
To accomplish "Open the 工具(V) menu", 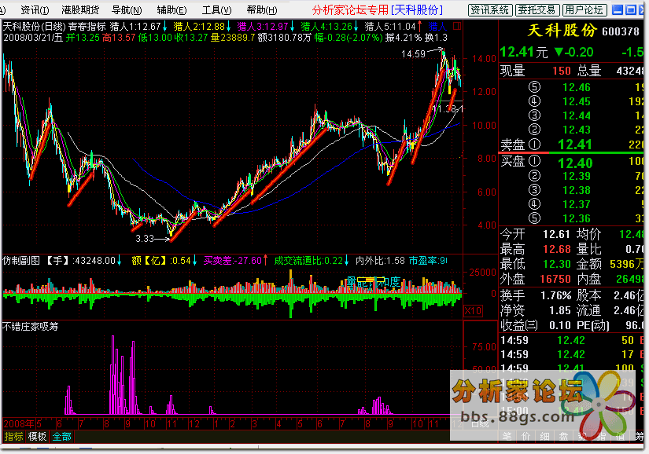I will point(216,10).
